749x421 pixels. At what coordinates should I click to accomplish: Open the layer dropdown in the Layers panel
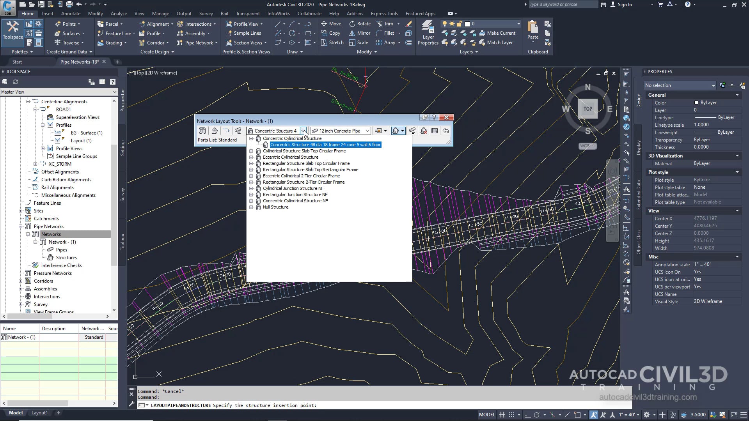(518, 23)
